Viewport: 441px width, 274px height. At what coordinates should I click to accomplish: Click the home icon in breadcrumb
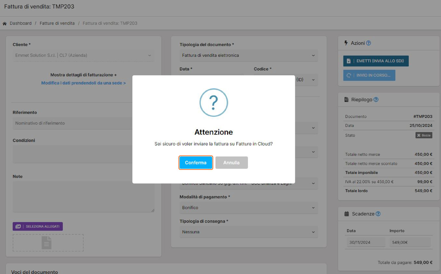(5, 24)
